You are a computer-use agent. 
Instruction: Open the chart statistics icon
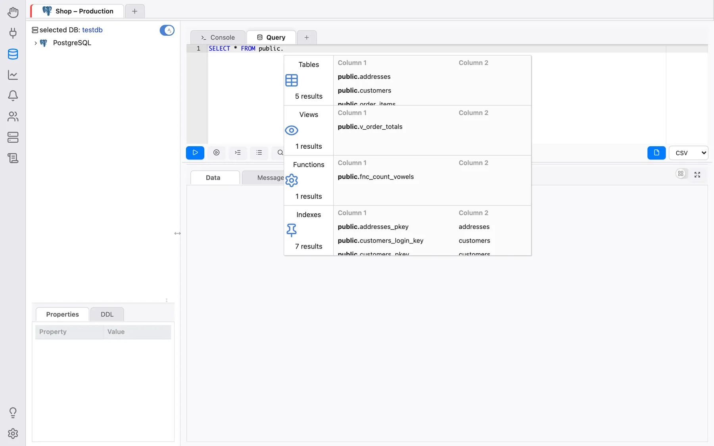[13, 75]
